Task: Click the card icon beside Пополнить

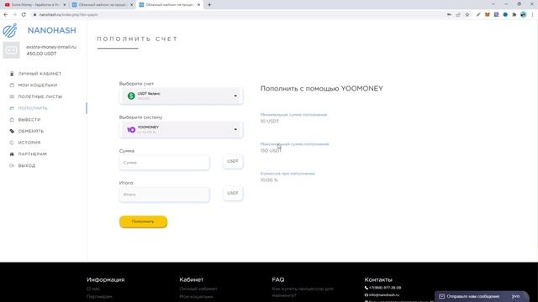Action: tap(12, 108)
